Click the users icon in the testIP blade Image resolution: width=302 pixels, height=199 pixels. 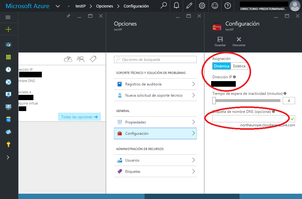(x=81, y=59)
